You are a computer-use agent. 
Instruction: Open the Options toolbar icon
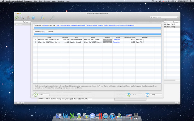pyautogui.click(x=28, y=17)
